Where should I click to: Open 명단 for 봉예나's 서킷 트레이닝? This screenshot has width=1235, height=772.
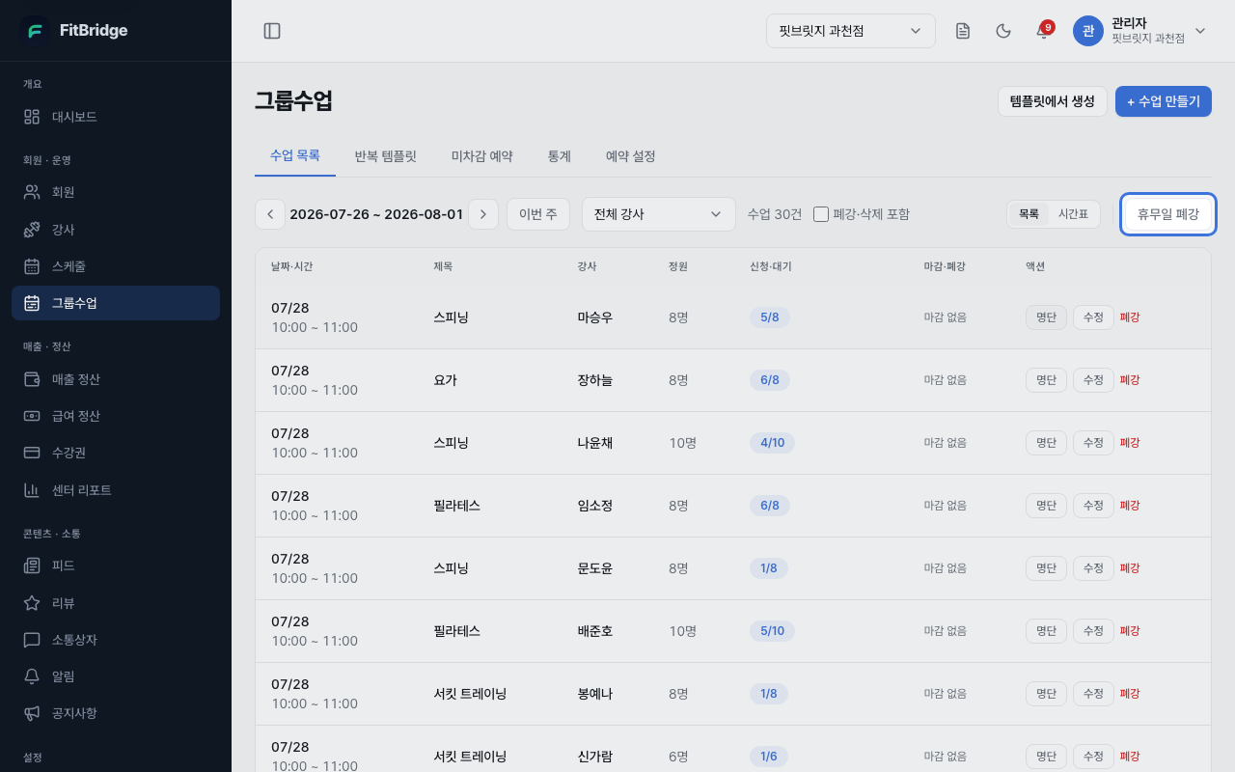coord(1046,694)
